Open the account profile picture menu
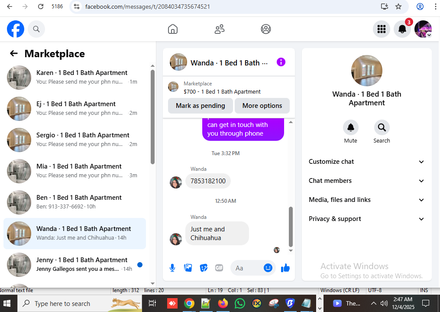This screenshot has width=440, height=312. [423, 29]
